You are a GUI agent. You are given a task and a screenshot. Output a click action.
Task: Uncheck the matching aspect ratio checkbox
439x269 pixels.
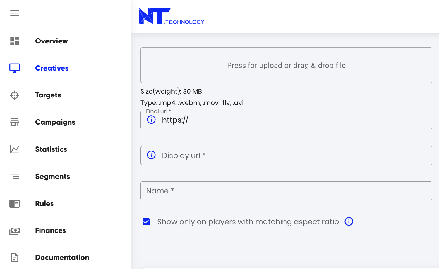click(146, 222)
